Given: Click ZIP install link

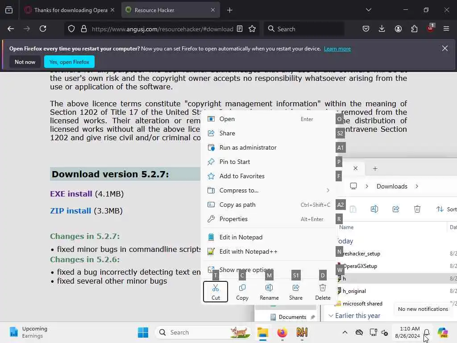Looking at the screenshot, I should coord(71,211).
